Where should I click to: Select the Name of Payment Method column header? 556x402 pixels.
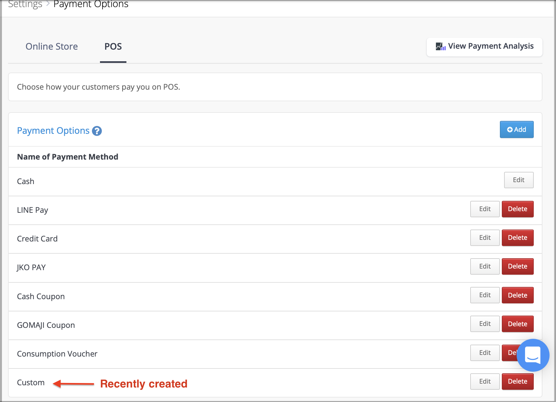(67, 157)
